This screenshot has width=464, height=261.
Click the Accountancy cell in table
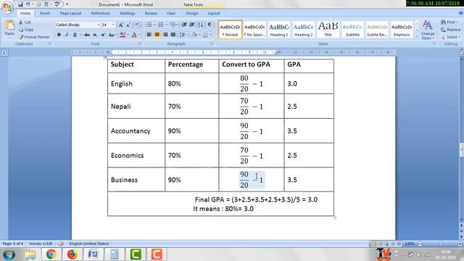point(136,130)
